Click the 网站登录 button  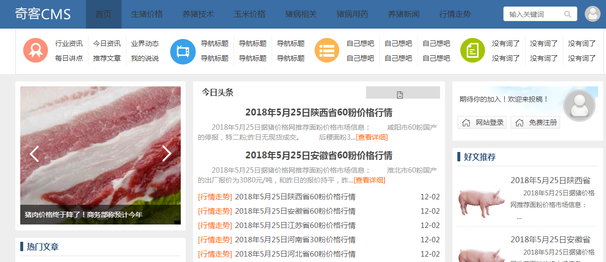click(482, 122)
